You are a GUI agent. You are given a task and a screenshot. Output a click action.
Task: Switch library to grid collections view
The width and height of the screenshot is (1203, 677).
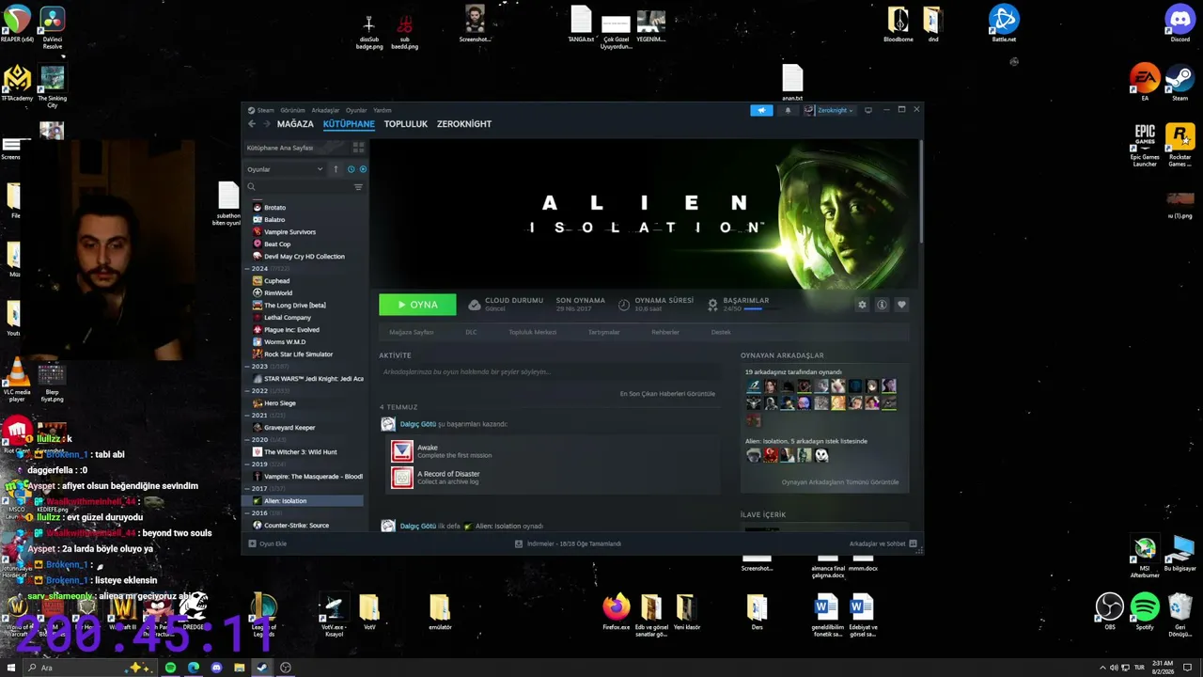tap(358, 148)
